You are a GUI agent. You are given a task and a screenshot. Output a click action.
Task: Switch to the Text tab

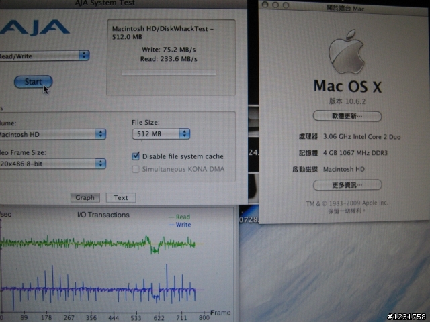[121, 197]
